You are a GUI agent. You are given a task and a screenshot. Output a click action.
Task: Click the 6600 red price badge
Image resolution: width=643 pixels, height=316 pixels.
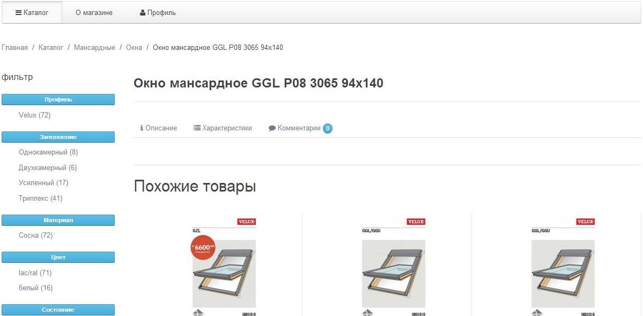click(x=203, y=247)
